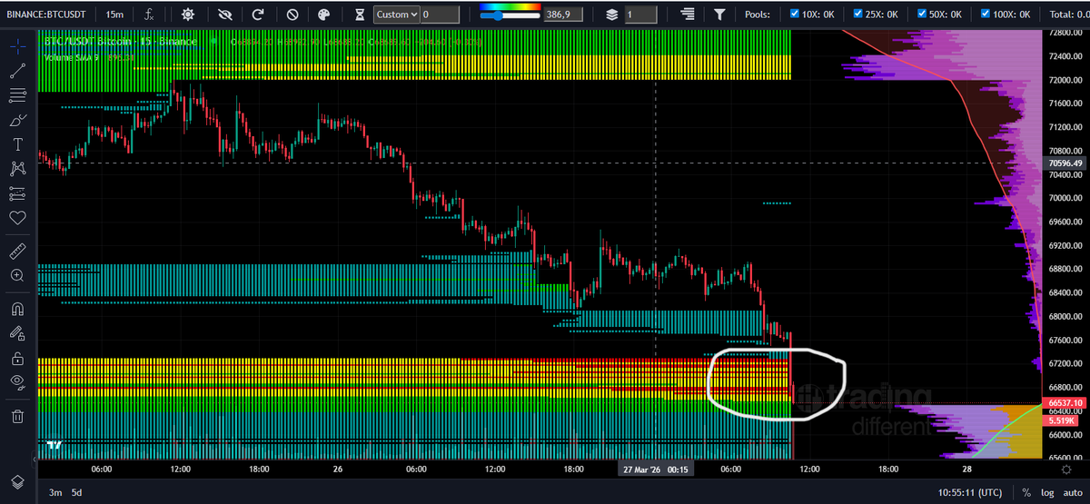Toggle auto scale mode
Viewport: 1090px width, 504px height.
[x=1072, y=493]
